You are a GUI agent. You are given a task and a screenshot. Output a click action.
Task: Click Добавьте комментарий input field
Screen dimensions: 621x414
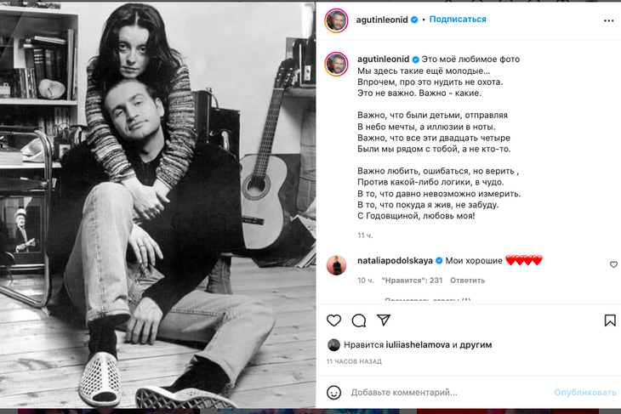pos(447,392)
